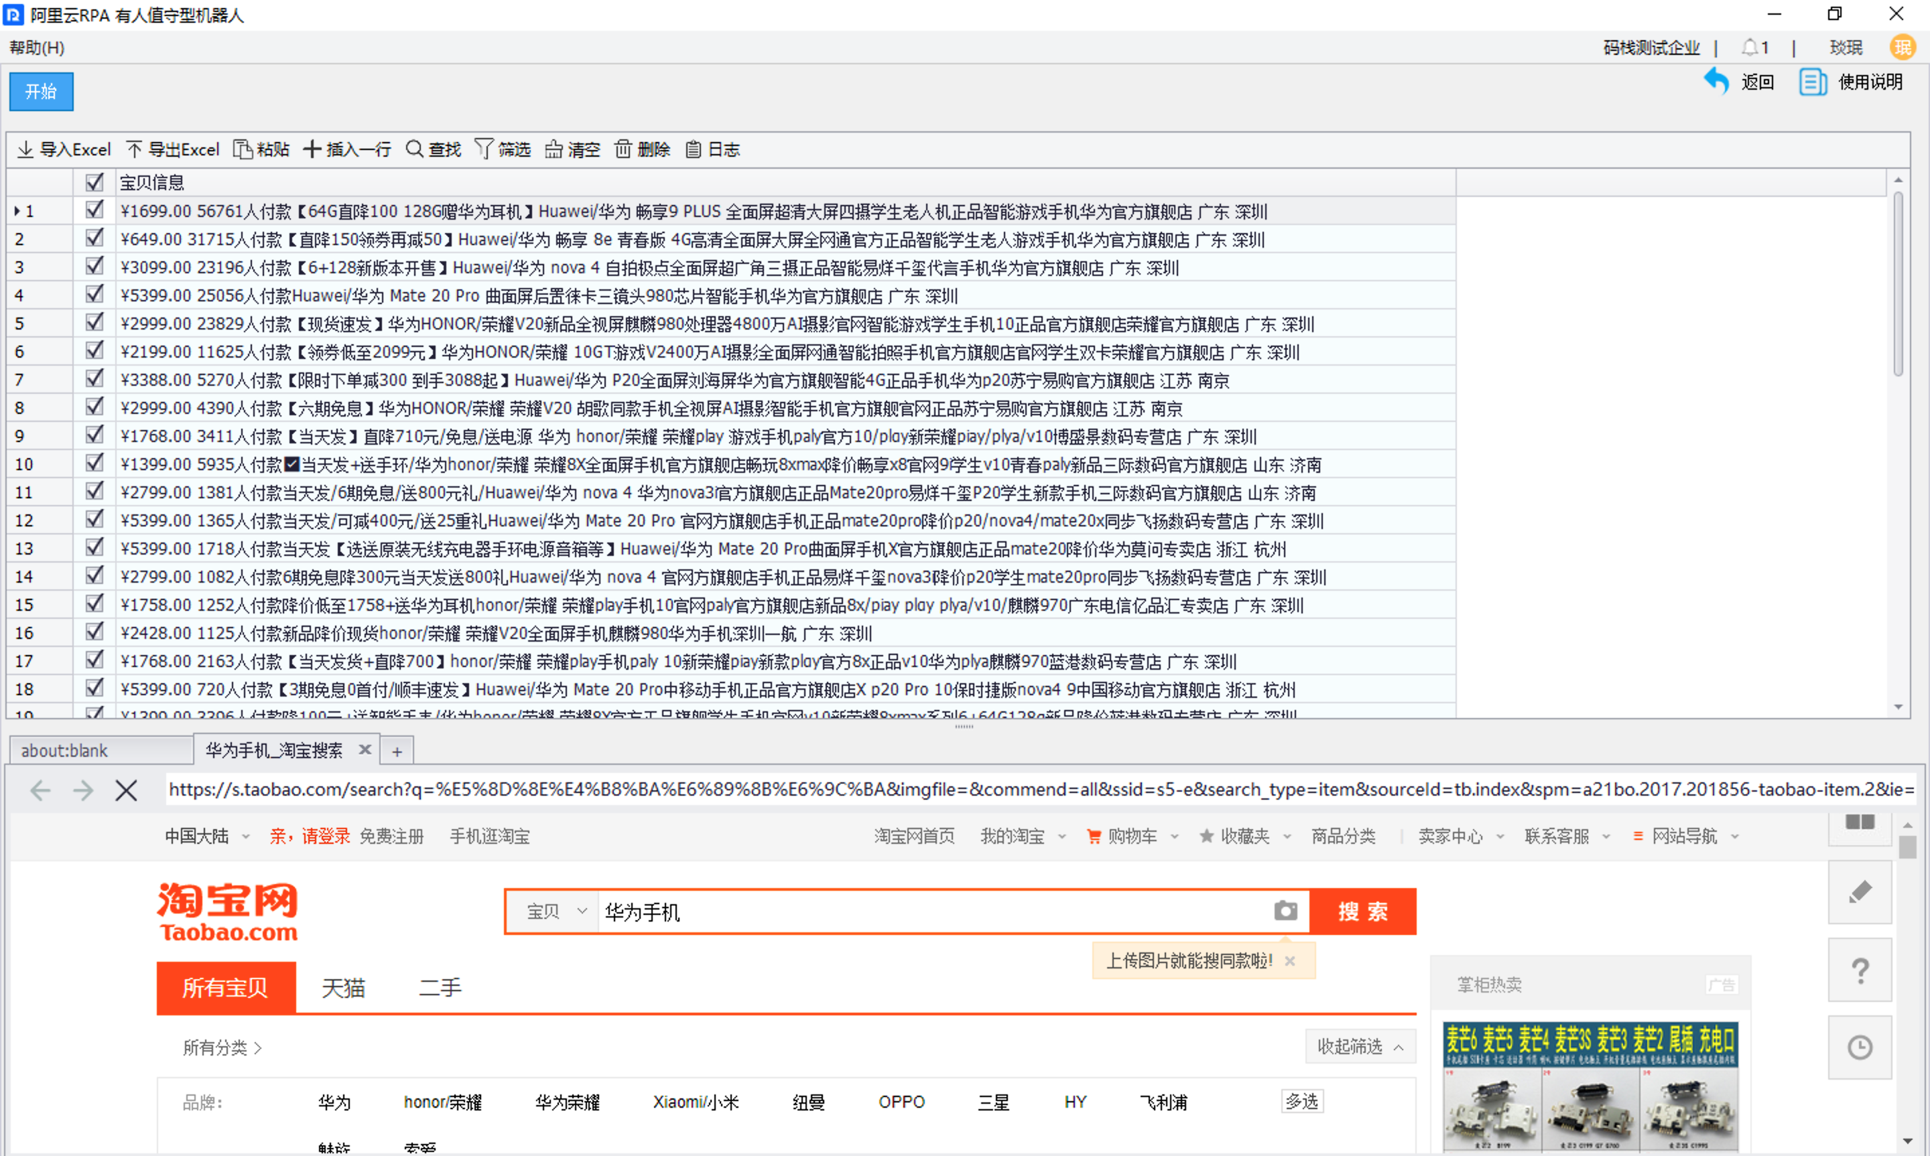The width and height of the screenshot is (1930, 1156).
Task: Click the 粘贴 paste icon
Action: [243, 149]
